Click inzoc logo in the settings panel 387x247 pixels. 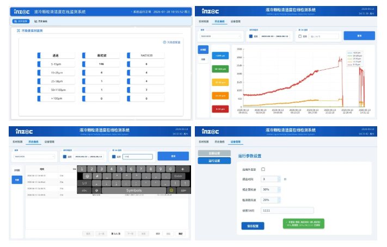pos(210,131)
